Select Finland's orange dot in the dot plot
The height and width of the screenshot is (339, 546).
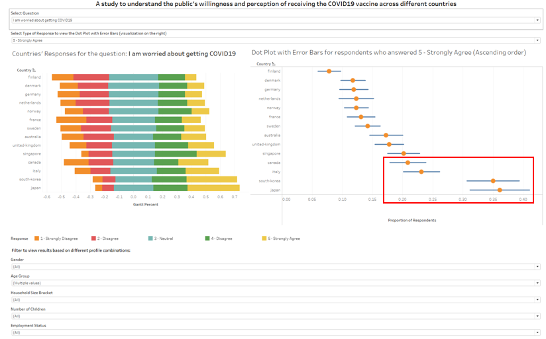[329, 71]
